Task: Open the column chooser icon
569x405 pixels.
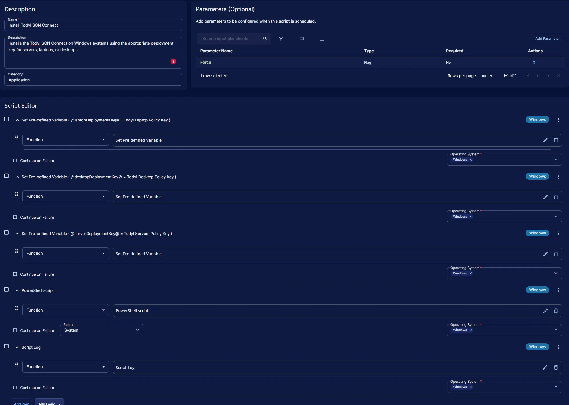Action: point(301,39)
